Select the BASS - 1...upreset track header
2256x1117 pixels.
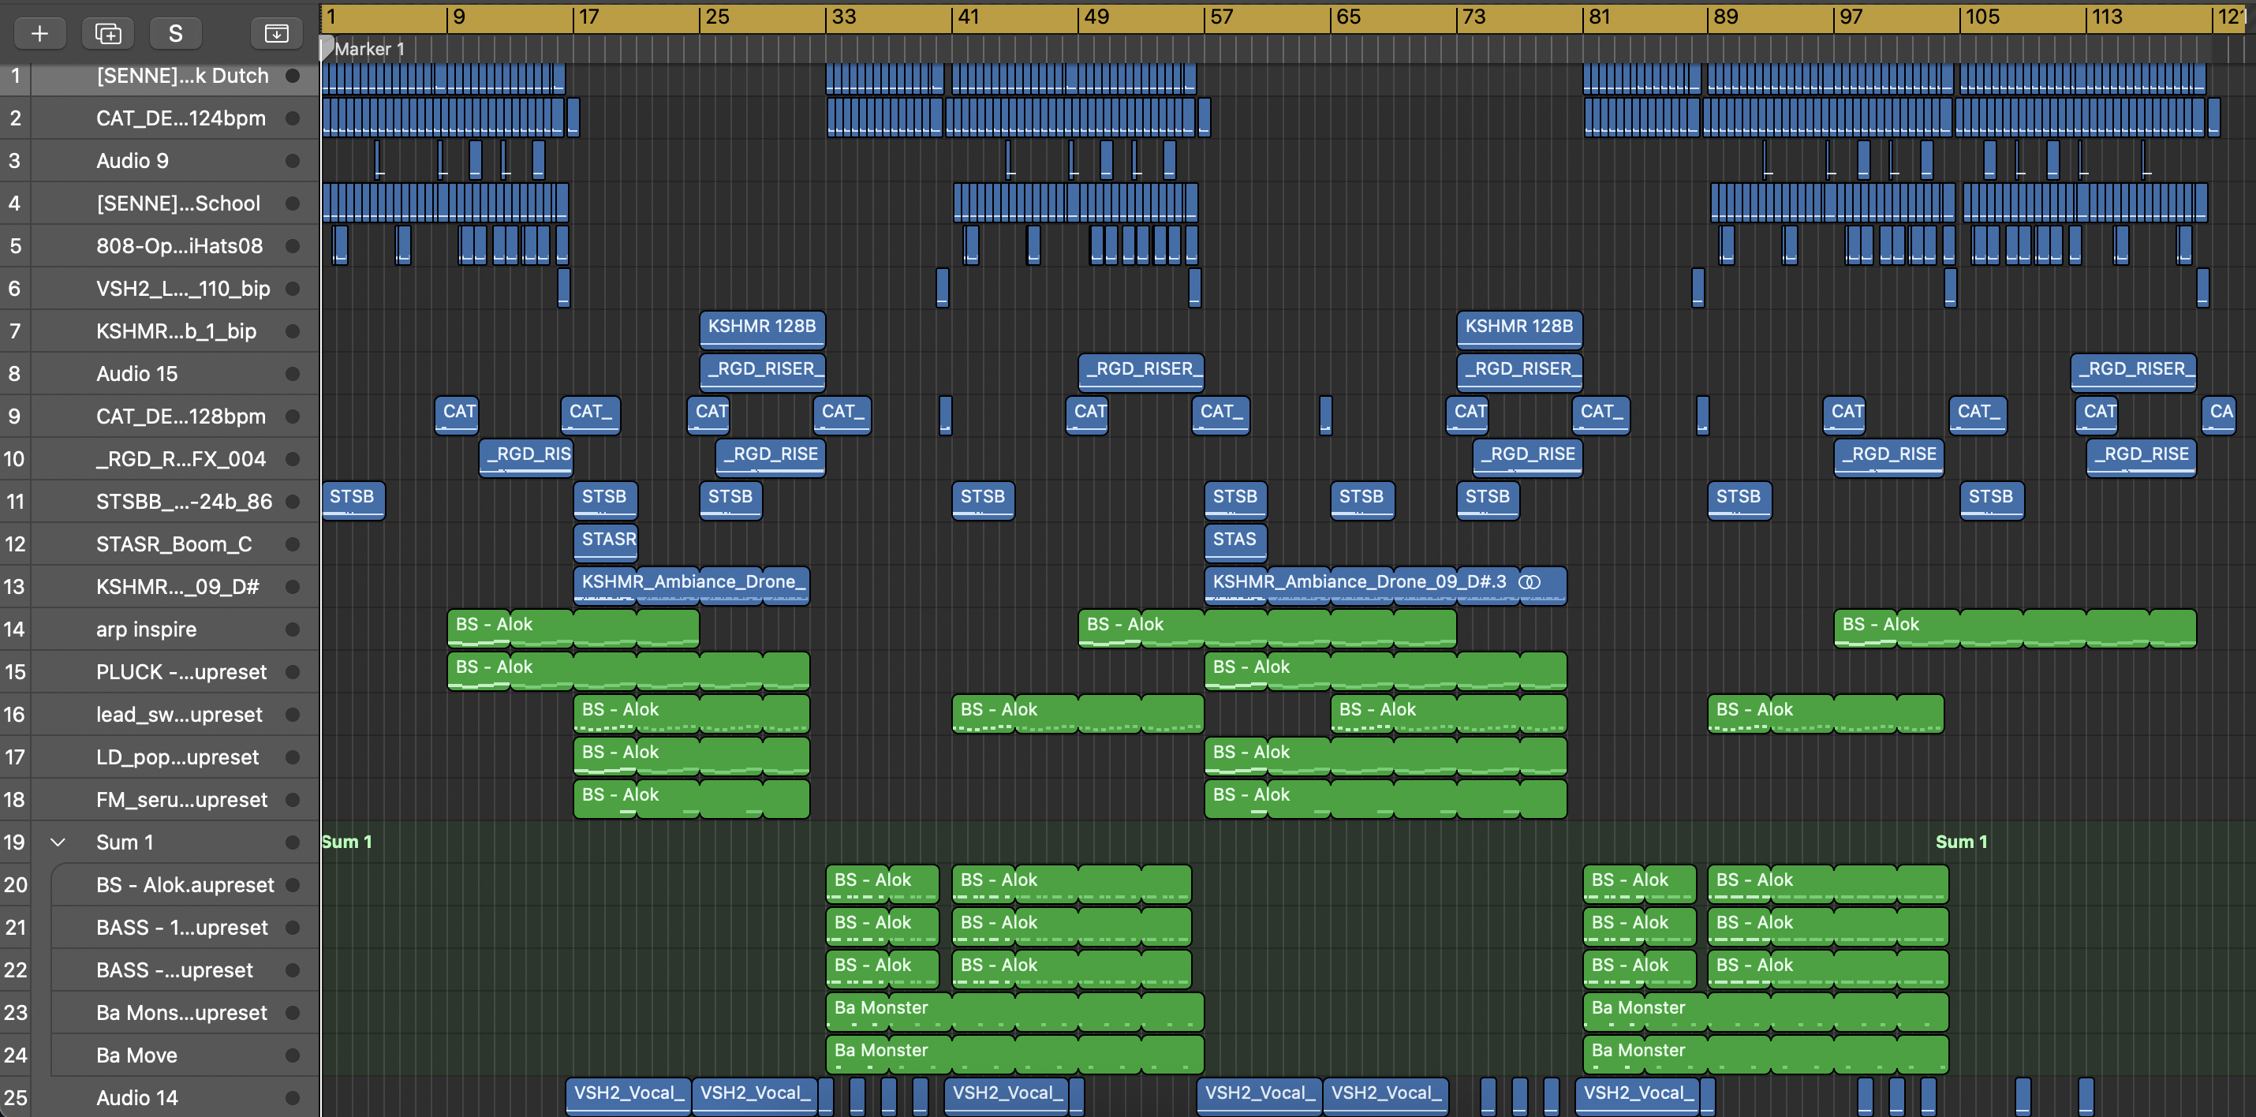[x=159, y=927]
